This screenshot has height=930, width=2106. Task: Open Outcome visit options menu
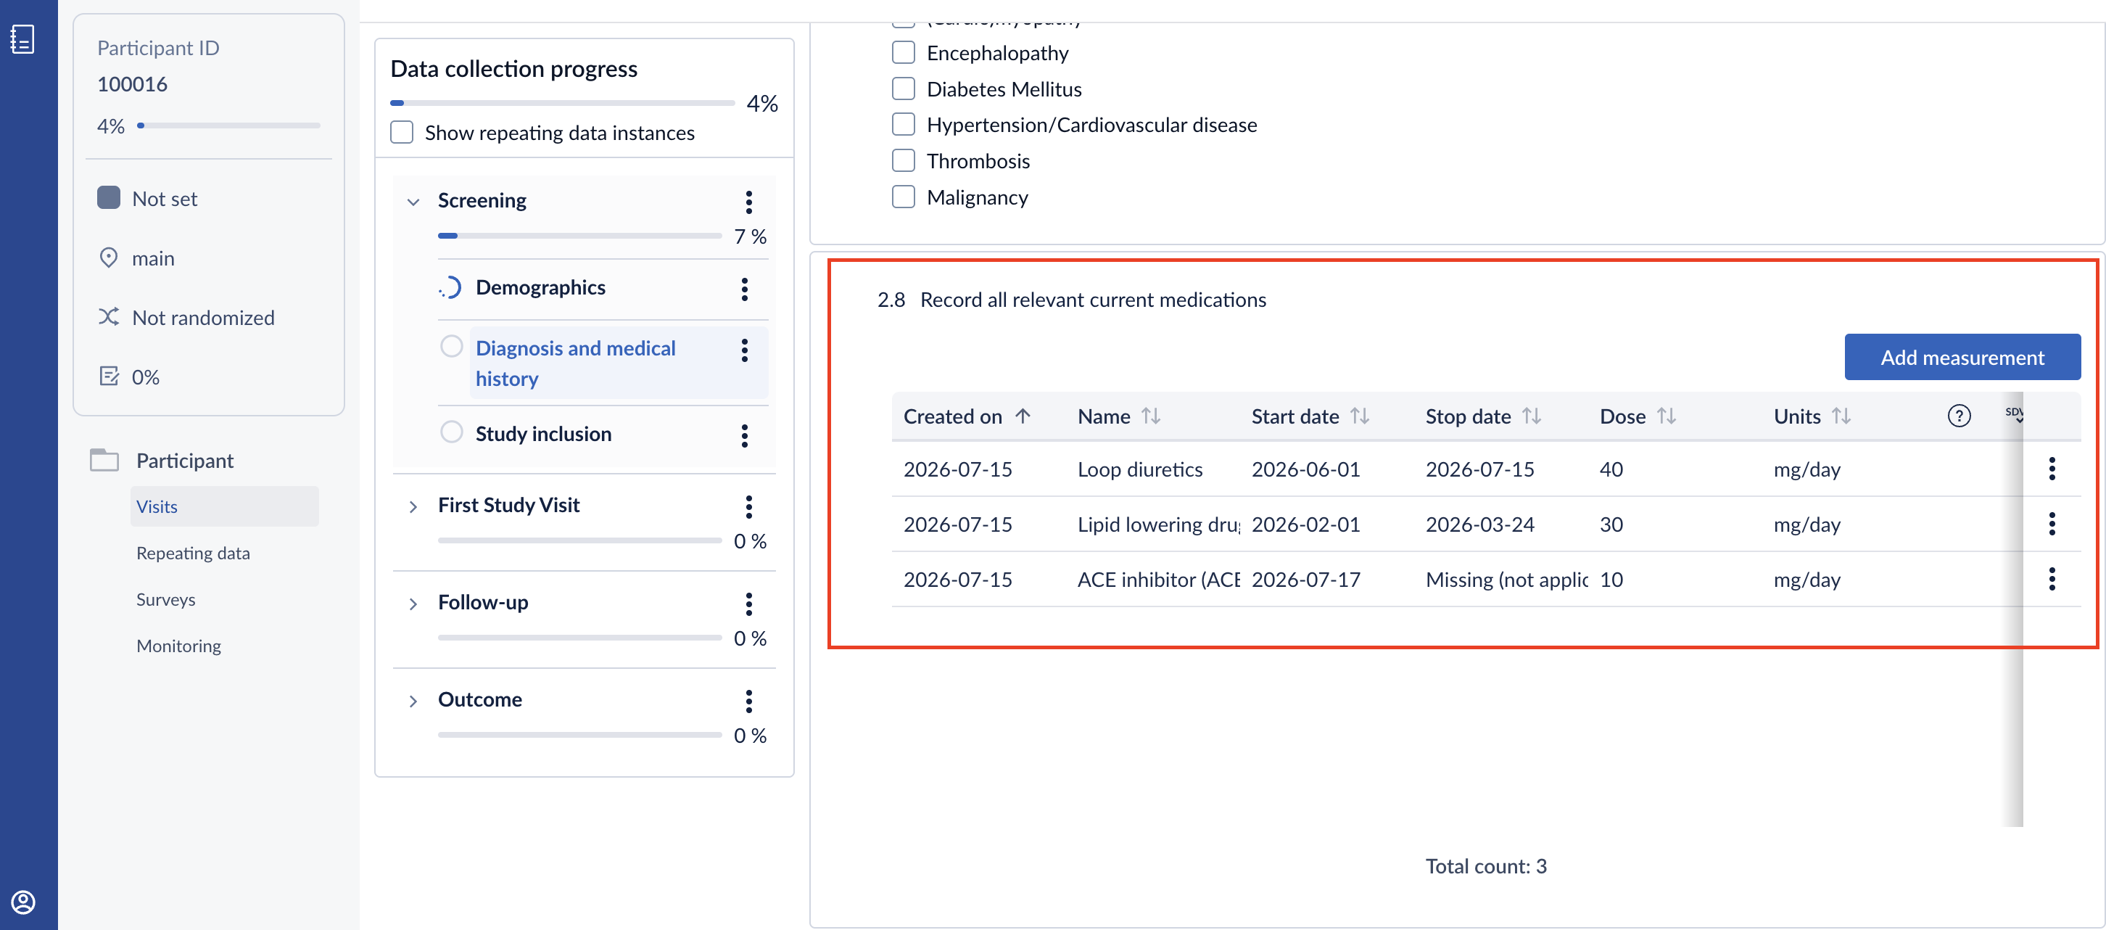tap(748, 701)
